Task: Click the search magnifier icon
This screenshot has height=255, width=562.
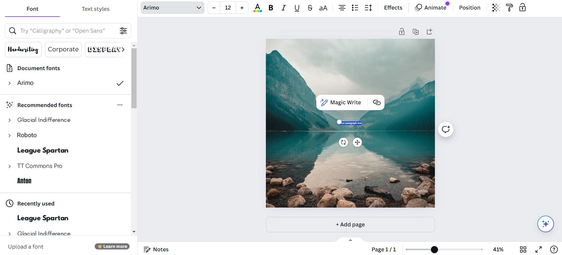Action: coord(13,31)
